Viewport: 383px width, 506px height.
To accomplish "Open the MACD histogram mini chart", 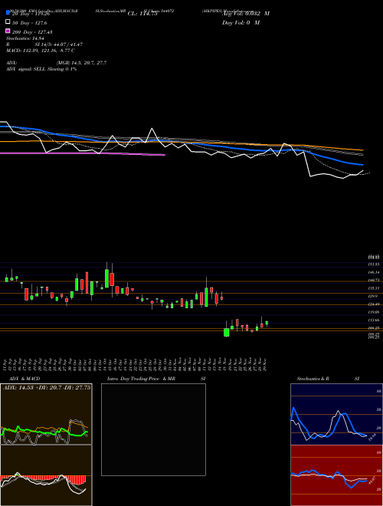I will (46, 475).
